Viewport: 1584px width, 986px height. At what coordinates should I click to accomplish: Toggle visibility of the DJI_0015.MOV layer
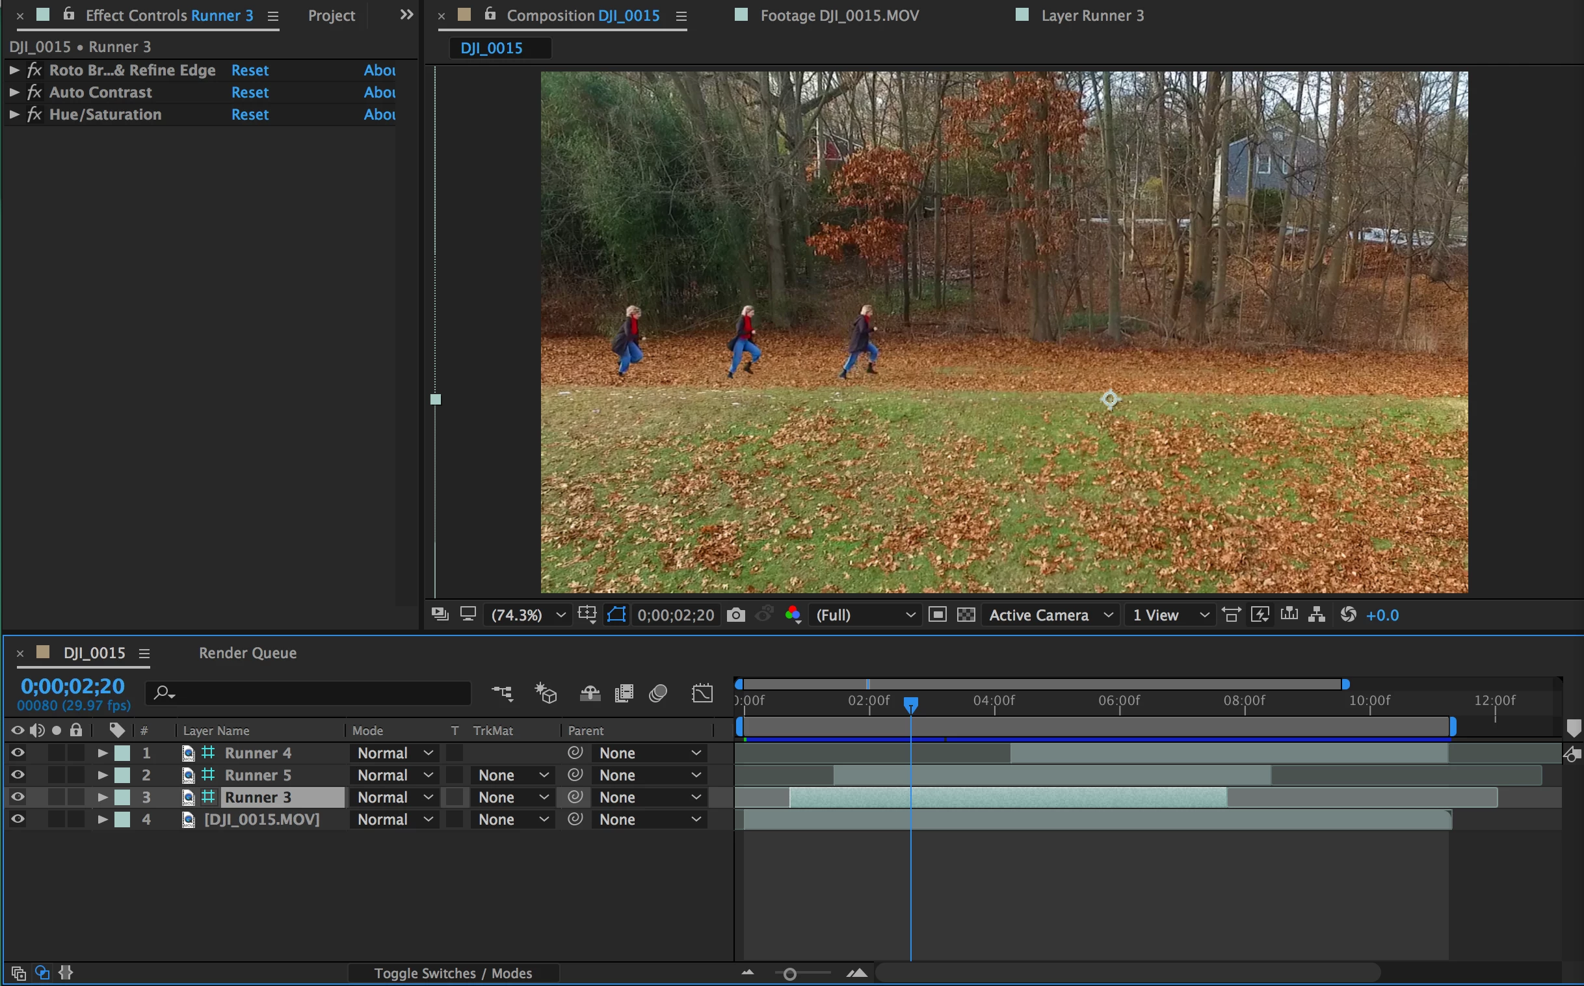pos(18,819)
